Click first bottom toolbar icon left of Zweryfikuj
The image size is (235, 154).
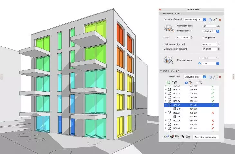coord(166,137)
